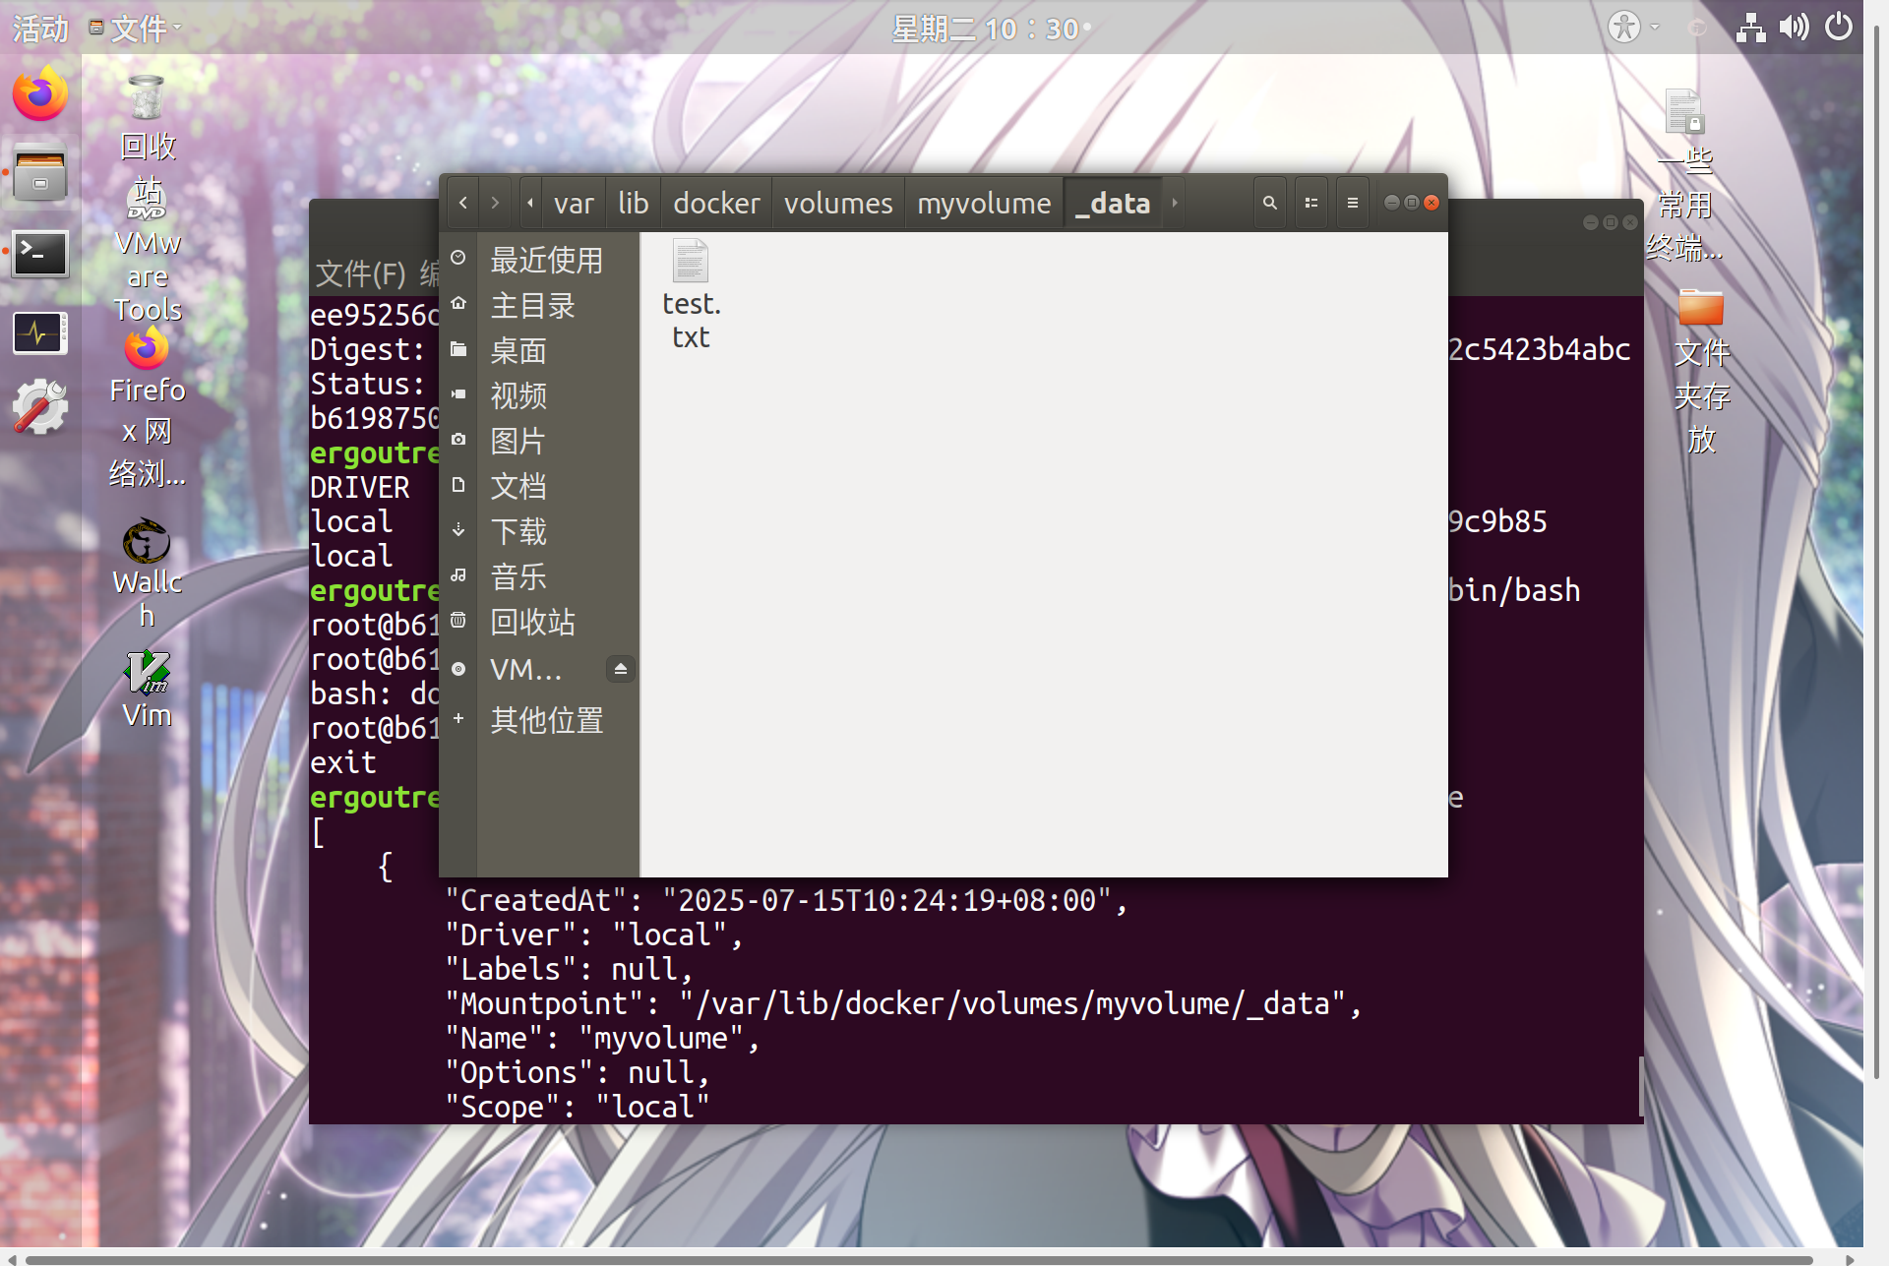Viewport: 1889px width, 1266px height.
Task: Open Firefox from the dock
Action: 40,94
